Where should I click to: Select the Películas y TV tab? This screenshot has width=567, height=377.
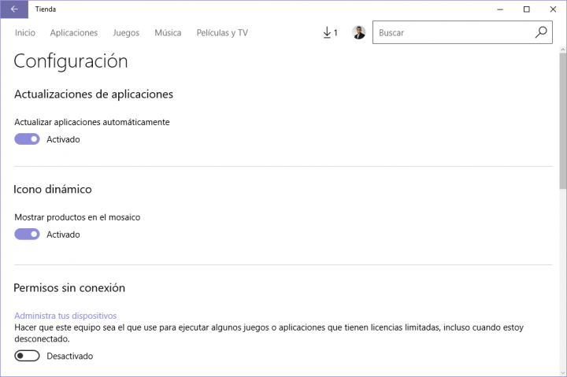point(222,33)
